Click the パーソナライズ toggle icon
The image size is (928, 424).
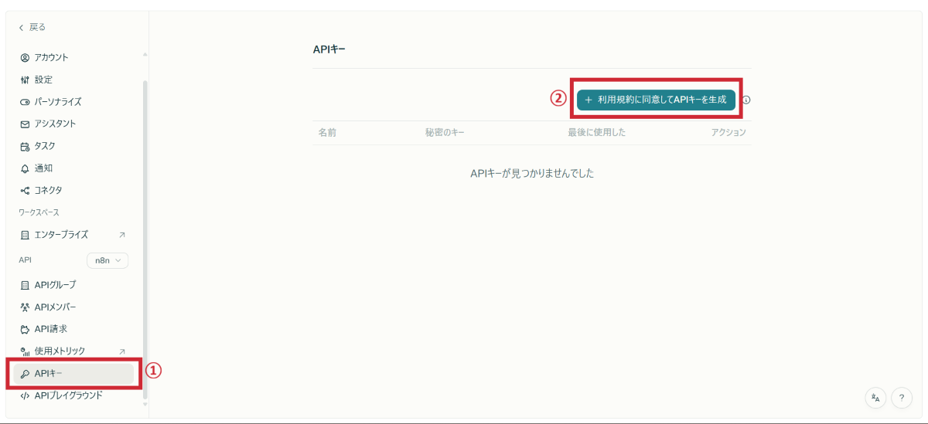[25, 102]
